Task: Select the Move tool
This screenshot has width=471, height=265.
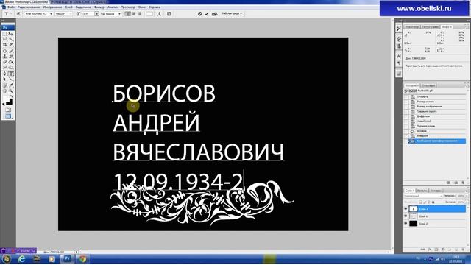Action: pos(11,34)
